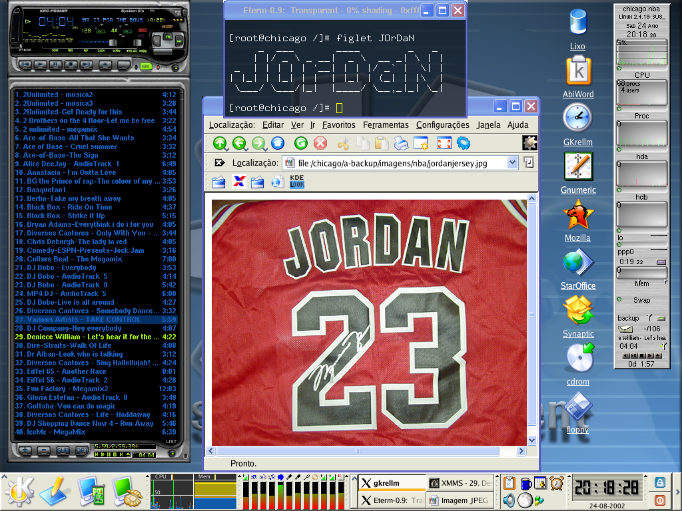Image resolution: width=682 pixels, height=511 pixels.
Task: Click the alarm clock tray icon
Action: pos(556,483)
